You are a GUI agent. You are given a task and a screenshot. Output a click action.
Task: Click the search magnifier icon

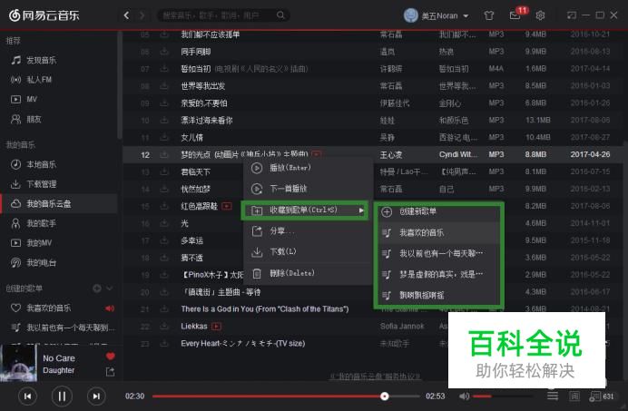pos(280,15)
